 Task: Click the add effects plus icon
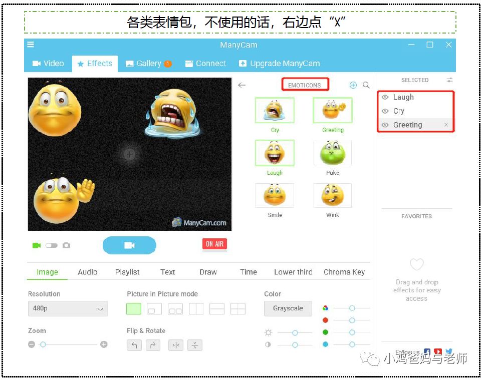click(353, 85)
